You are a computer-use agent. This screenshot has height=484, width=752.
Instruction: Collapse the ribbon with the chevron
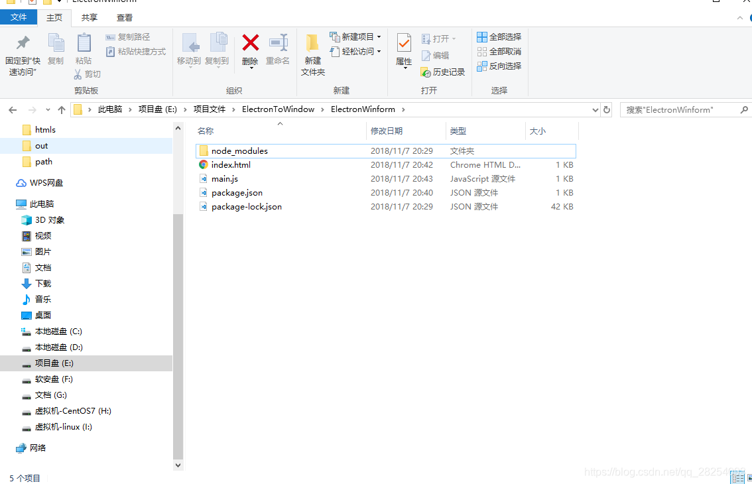[x=739, y=18]
